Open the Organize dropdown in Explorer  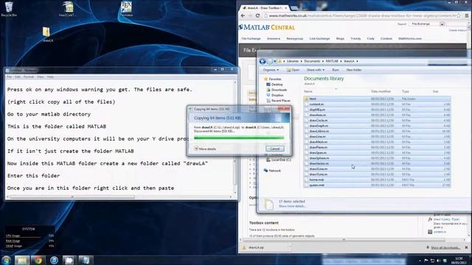pyautogui.click(x=271, y=70)
